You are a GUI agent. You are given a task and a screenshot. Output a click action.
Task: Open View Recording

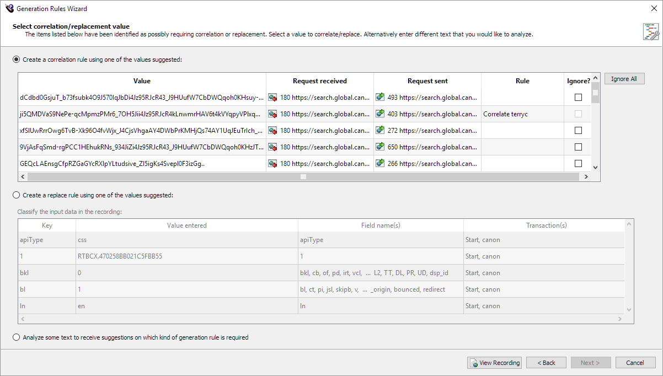(494, 363)
